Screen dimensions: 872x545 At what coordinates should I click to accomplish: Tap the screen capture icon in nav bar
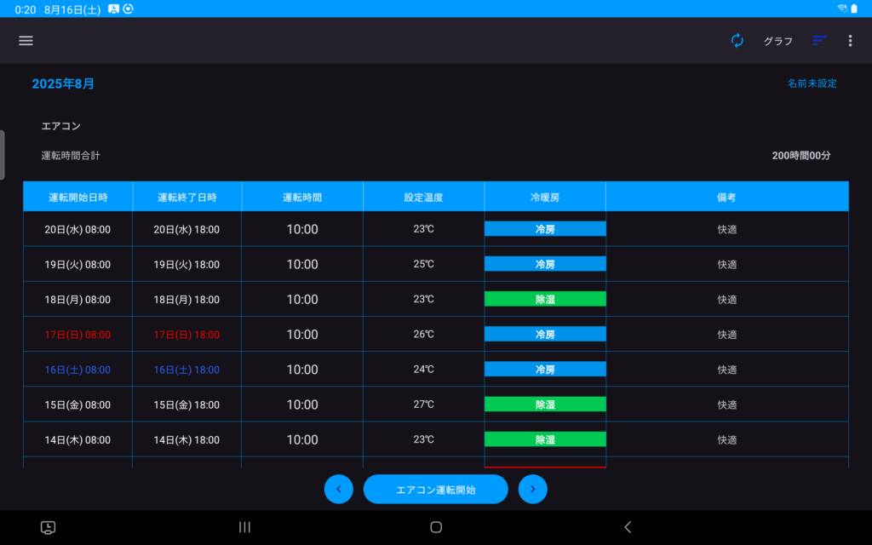pos(48,527)
